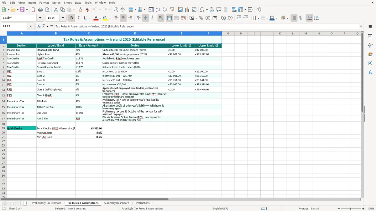Toggle Merge and Center Cells
This screenshot has height=211, width=376.
pyautogui.click(x=170, y=18)
